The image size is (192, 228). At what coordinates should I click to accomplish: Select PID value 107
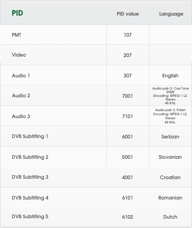(x=127, y=35)
